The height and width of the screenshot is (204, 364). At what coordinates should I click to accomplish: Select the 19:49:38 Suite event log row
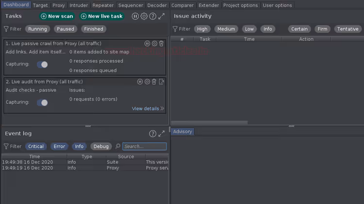(x=85, y=162)
